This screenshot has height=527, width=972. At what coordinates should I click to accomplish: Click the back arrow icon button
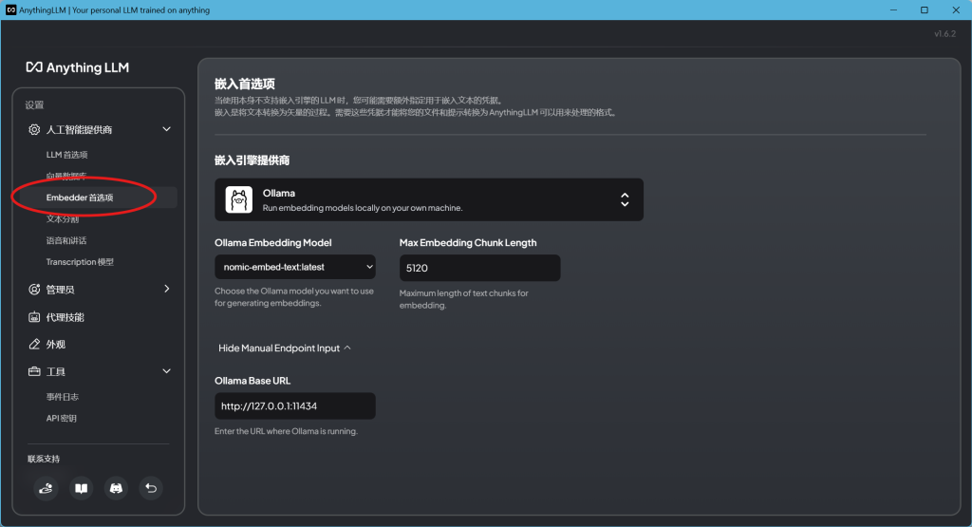click(151, 488)
